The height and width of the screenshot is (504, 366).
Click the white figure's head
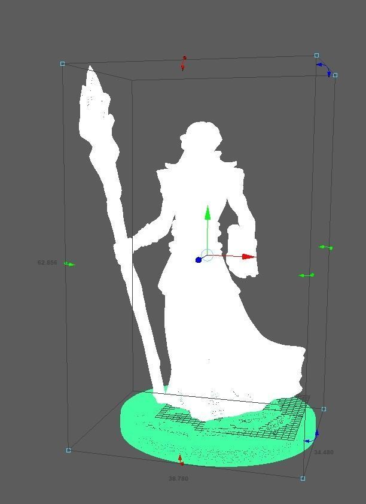point(202,136)
